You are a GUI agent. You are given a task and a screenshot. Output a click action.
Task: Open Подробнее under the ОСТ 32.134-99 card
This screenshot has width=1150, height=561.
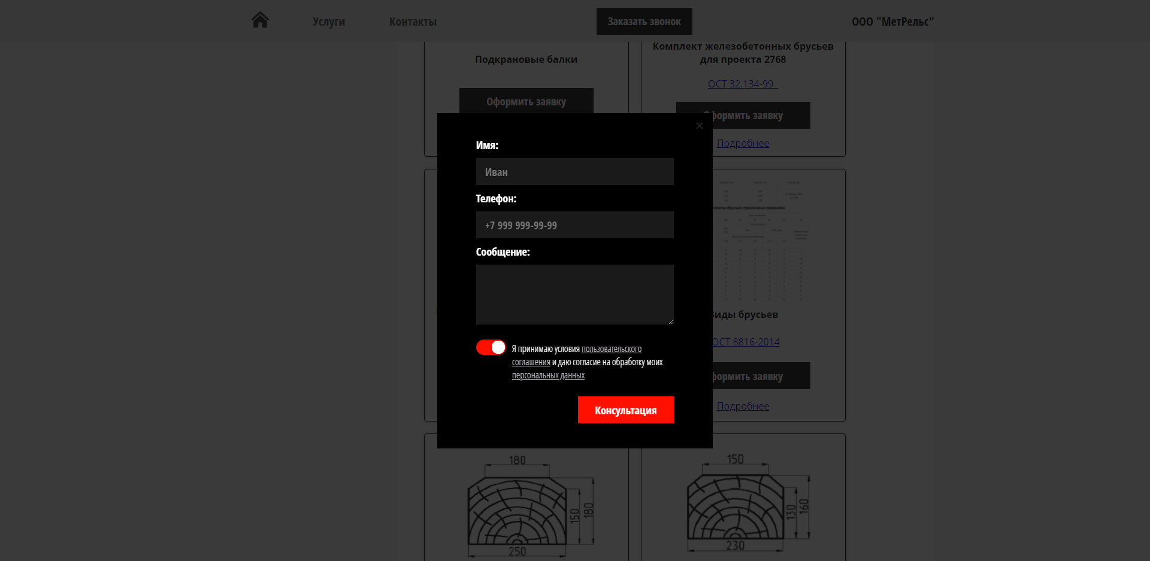(743, 143)
